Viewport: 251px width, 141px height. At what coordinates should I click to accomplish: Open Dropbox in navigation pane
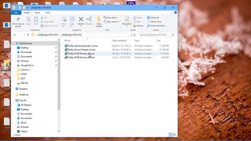point(24,89)
